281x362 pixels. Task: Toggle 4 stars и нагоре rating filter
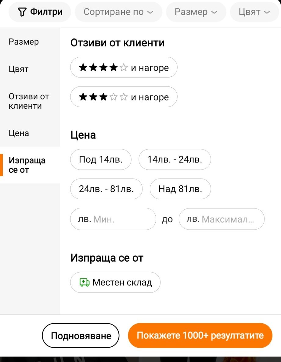click(124, 67)
